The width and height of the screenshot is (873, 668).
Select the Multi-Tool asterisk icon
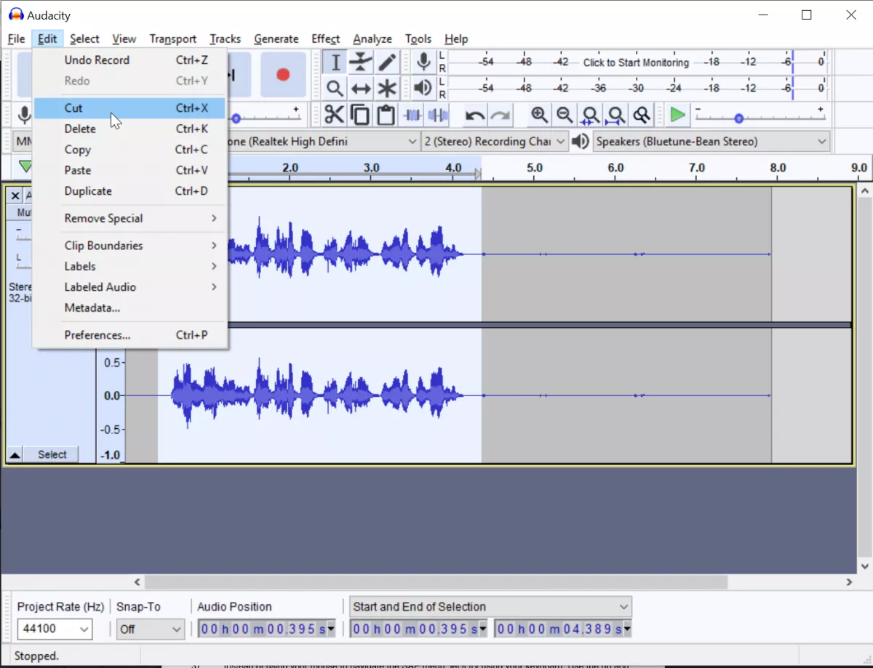(x=387, y=89)
